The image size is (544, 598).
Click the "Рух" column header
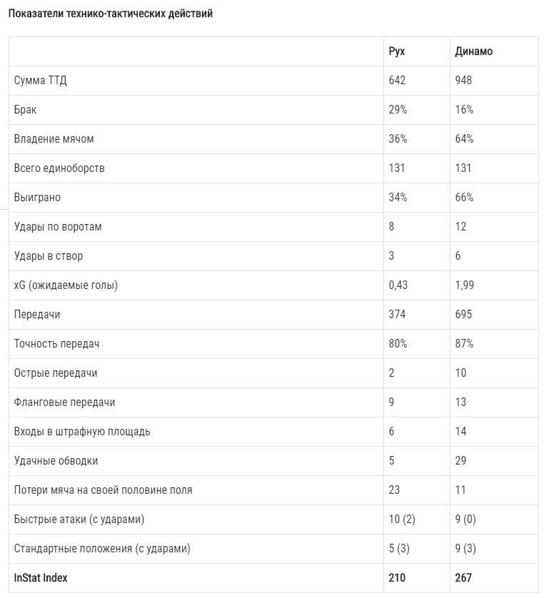[x=397, y=51]
